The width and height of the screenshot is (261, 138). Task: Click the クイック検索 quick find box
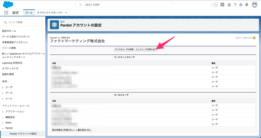click(22, 22)
